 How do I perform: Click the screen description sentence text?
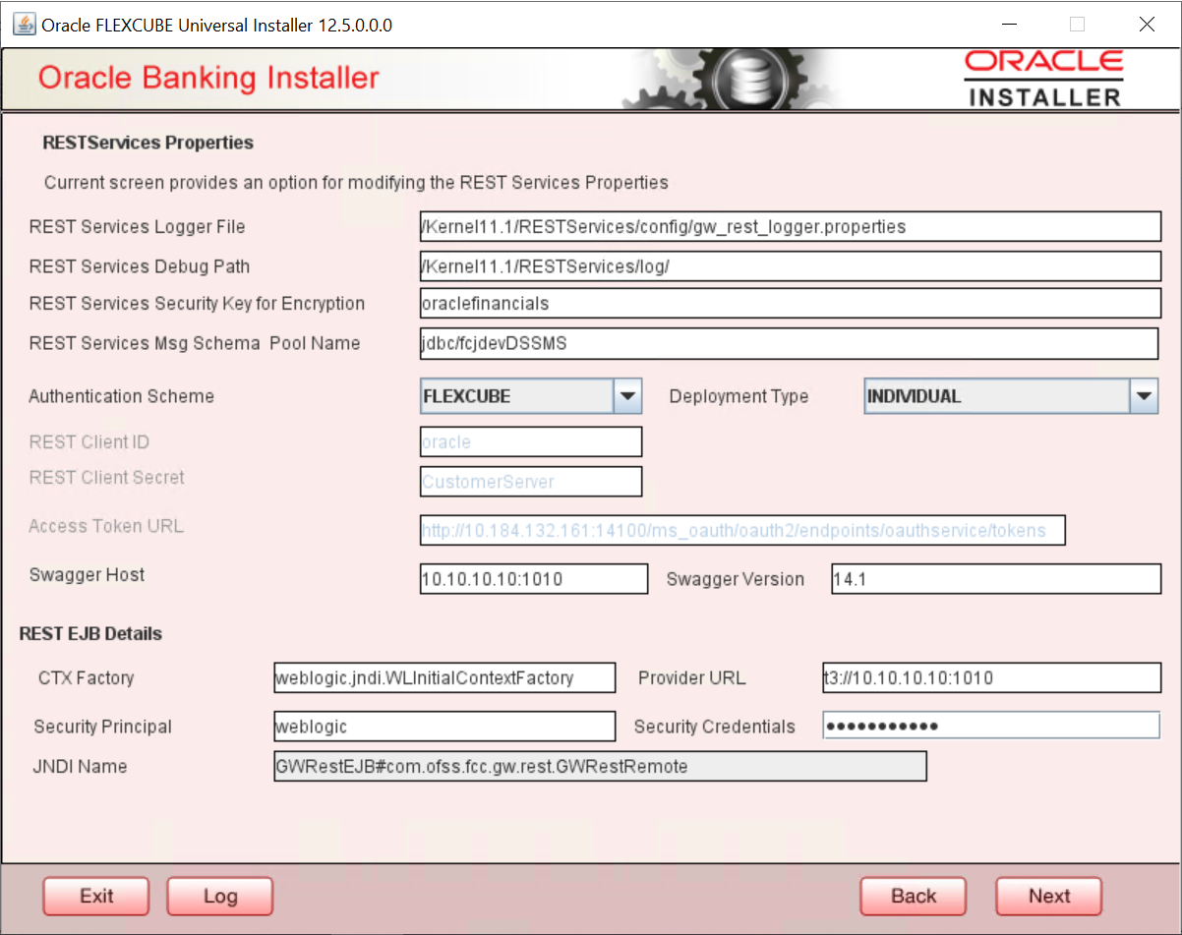[x=356, y=182]
